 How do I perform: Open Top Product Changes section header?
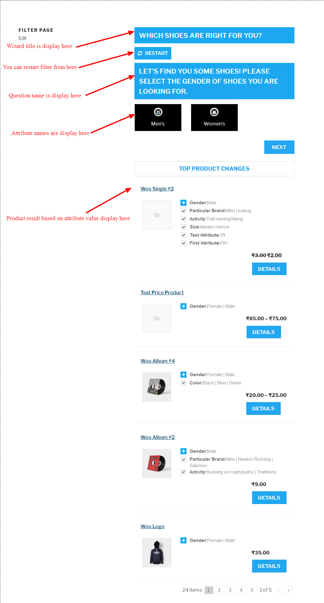(x=214, y=169)
